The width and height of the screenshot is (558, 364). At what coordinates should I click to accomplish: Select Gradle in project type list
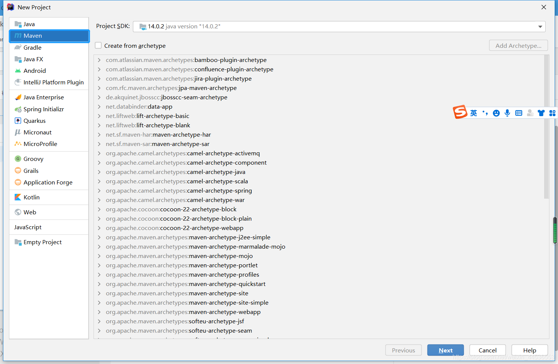click(x=49, y=47)
